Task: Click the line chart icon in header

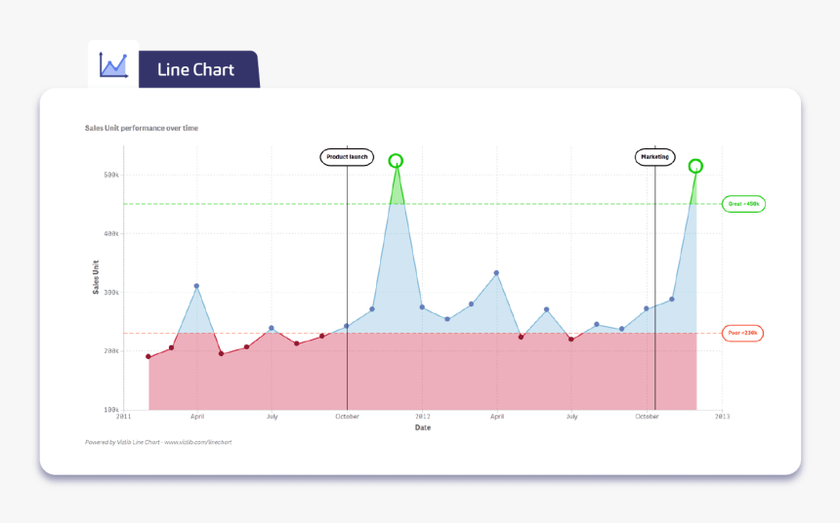Action: pyautogui.click(x=113, y=64)
